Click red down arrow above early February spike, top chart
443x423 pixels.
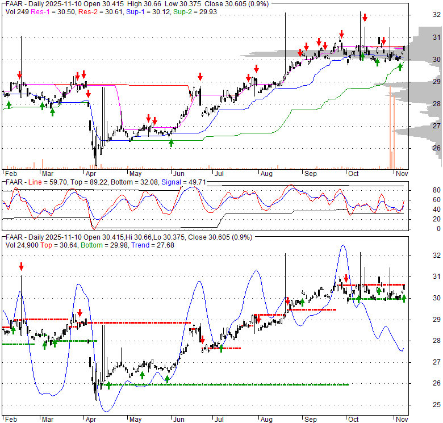(x=19, y=75)
